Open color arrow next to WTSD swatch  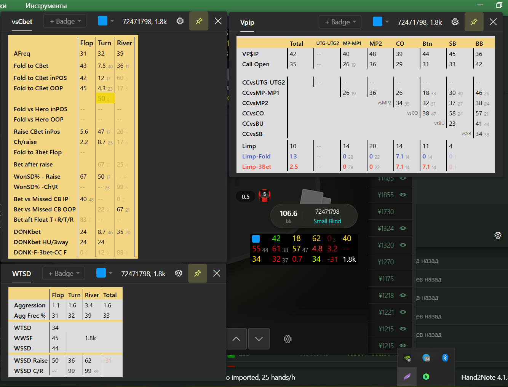(x=110, y=273)
